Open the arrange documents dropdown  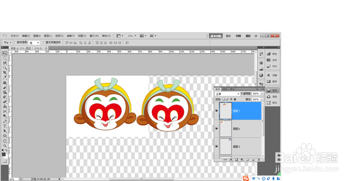pos(143,36)
